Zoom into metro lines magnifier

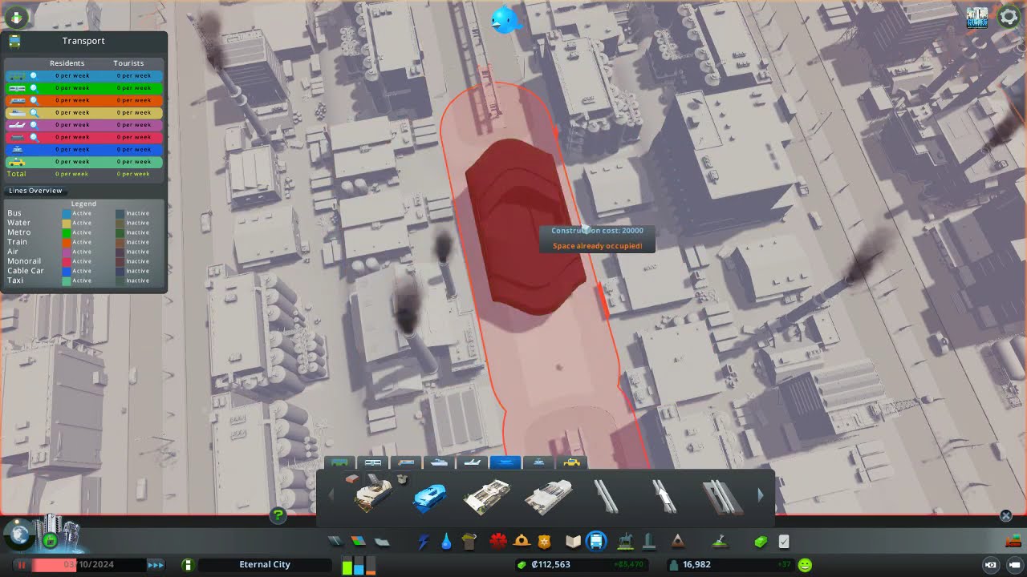34,88
